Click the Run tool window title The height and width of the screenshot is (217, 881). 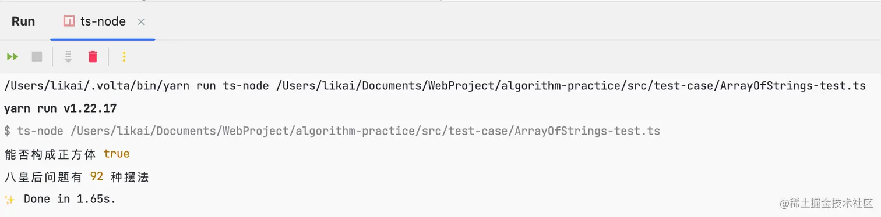23,21
